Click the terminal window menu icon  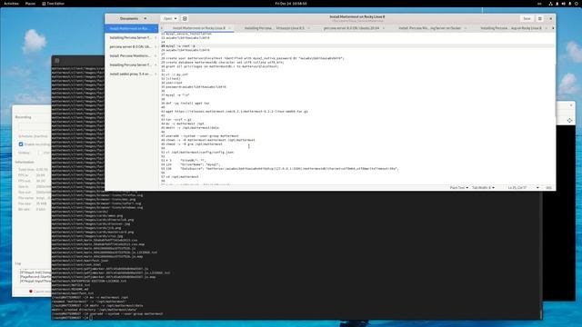[56, 61]
